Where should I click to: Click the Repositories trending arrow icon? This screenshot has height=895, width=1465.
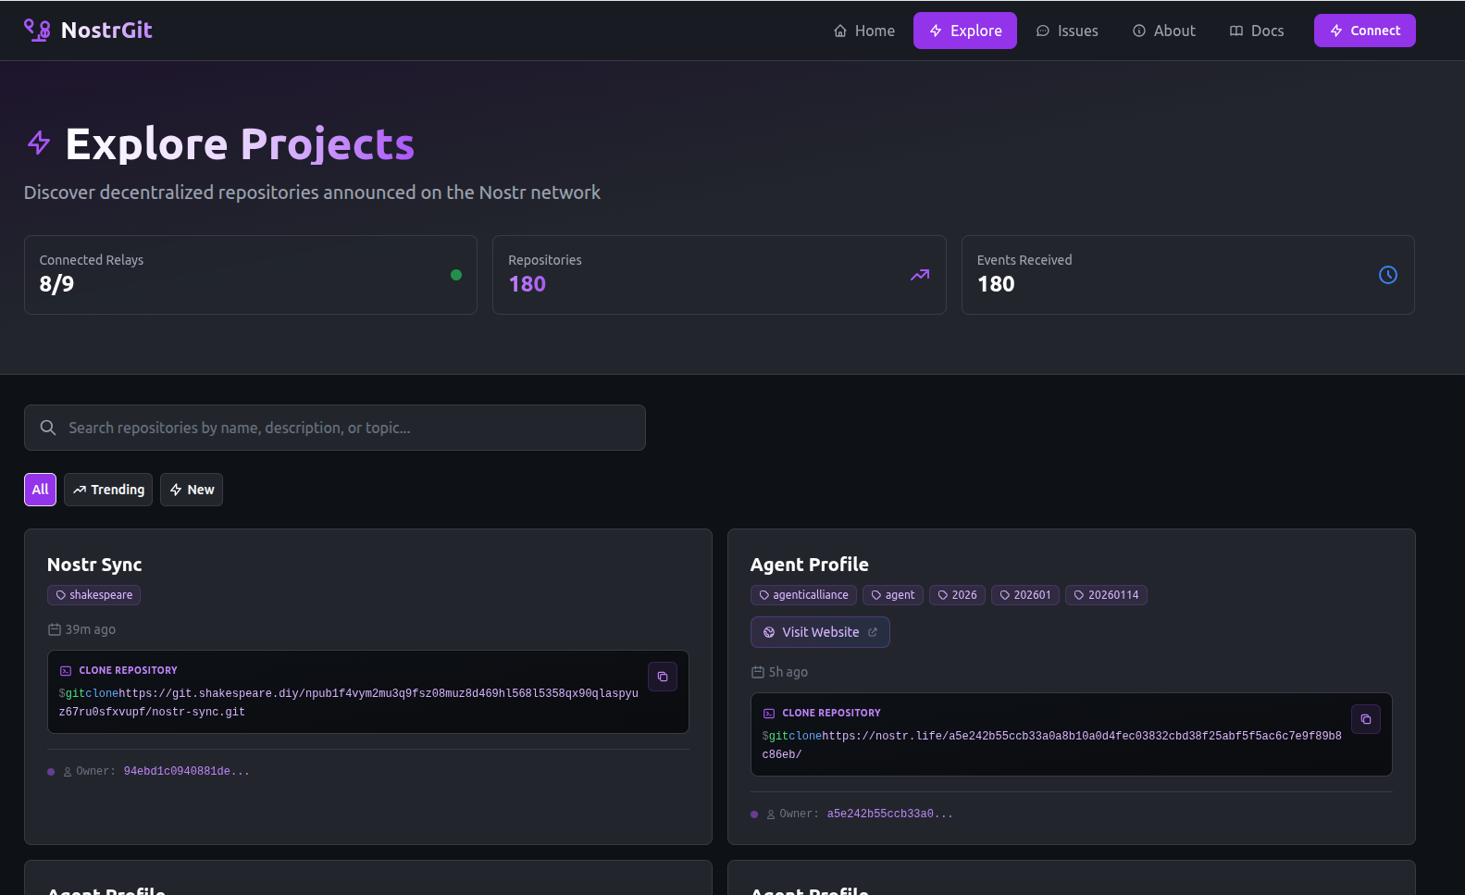[x=919, y=275]
